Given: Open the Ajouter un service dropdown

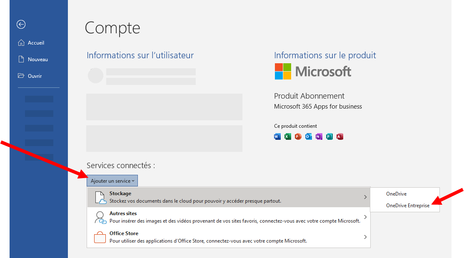Looking at the screenshot, I should pos(112,181).
